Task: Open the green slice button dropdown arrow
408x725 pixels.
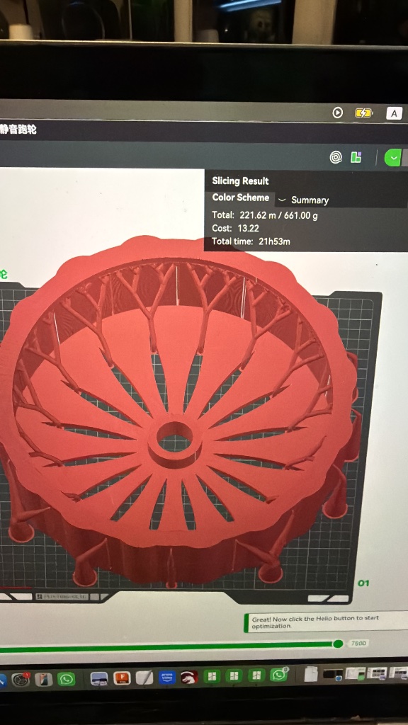Action: tap(393, 158)
